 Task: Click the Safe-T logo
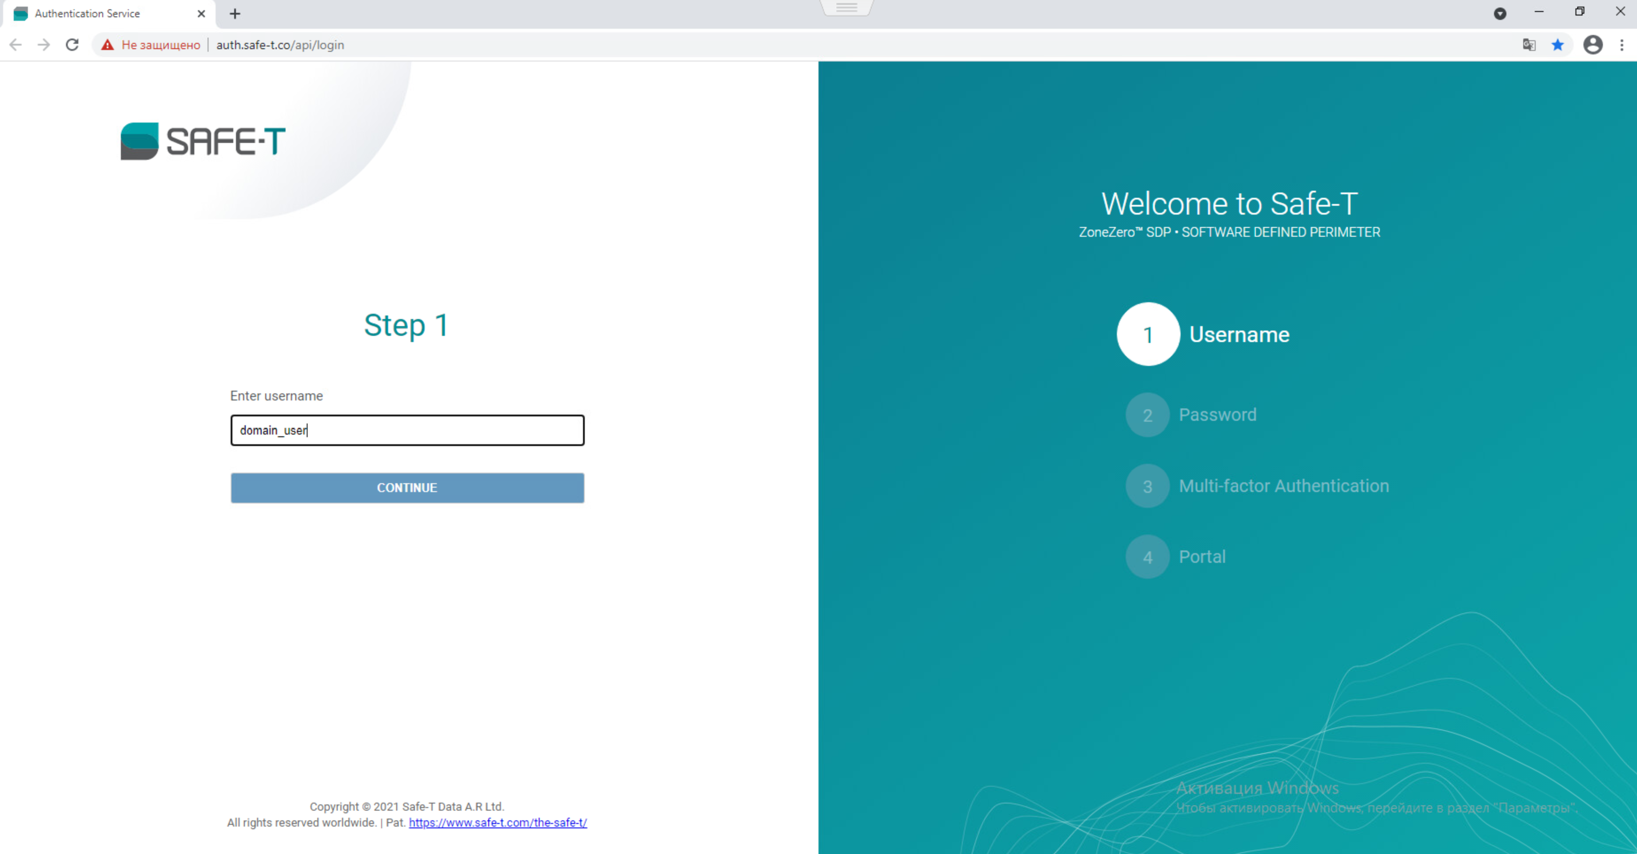203,141
